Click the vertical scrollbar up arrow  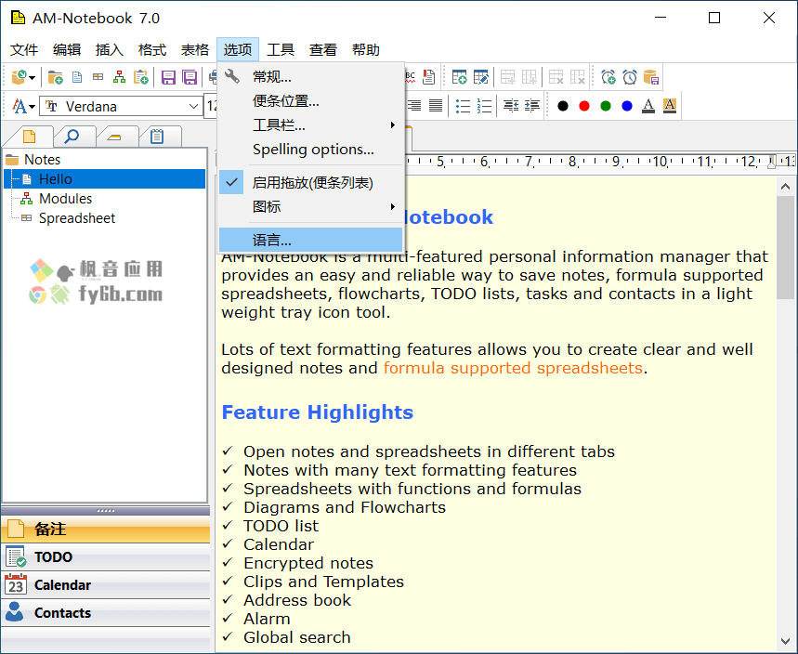785,187
